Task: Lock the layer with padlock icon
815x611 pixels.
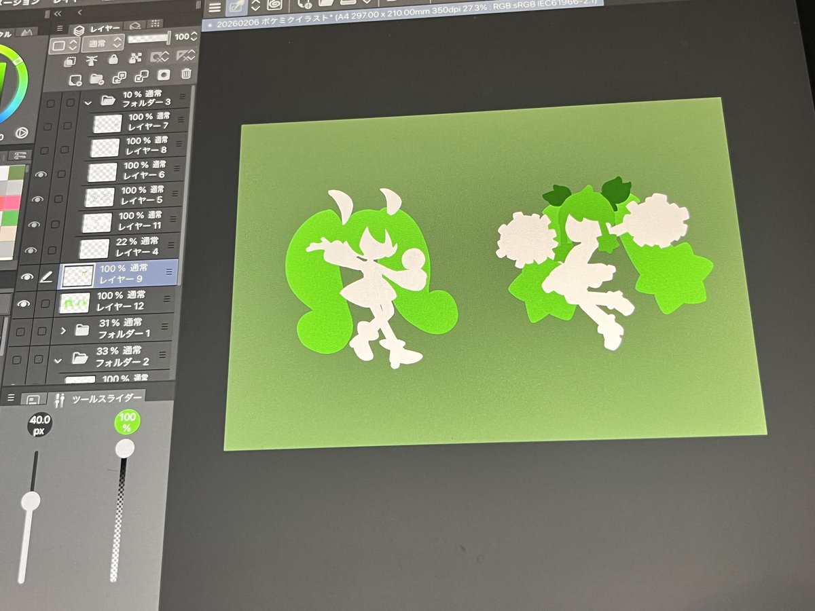Action: click(113, 60)
